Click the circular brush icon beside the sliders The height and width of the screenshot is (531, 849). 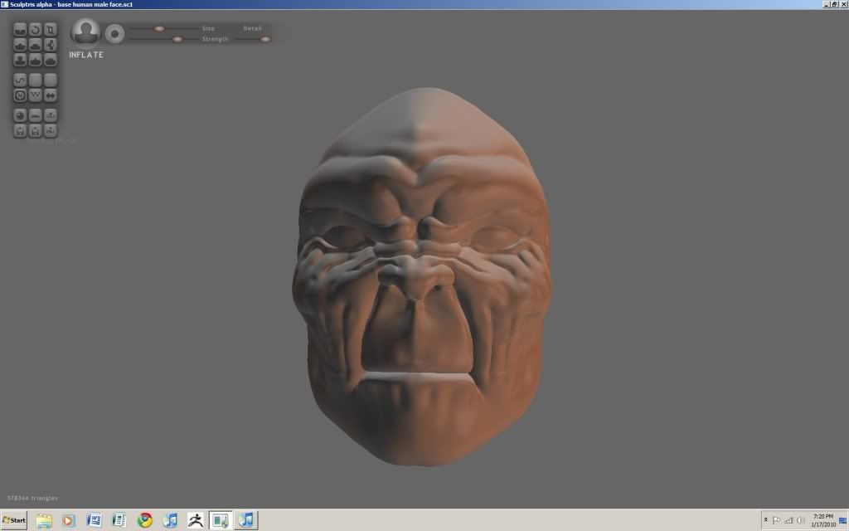click(x=114, y=34)
